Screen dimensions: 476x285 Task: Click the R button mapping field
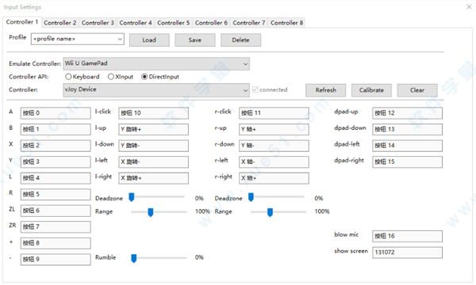(x=56, y=195)
